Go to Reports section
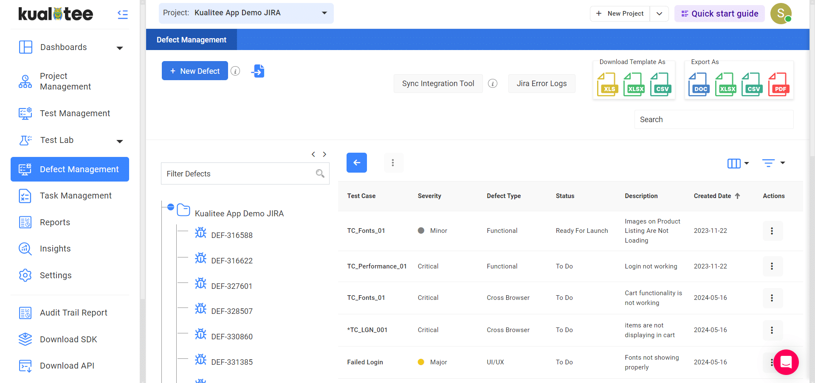 click(55, 222)
